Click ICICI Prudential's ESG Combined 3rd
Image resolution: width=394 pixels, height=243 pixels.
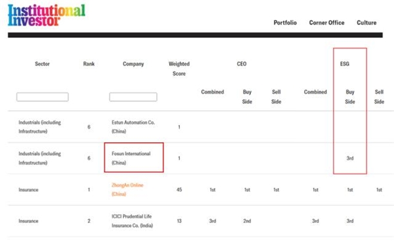click(315, 221)
